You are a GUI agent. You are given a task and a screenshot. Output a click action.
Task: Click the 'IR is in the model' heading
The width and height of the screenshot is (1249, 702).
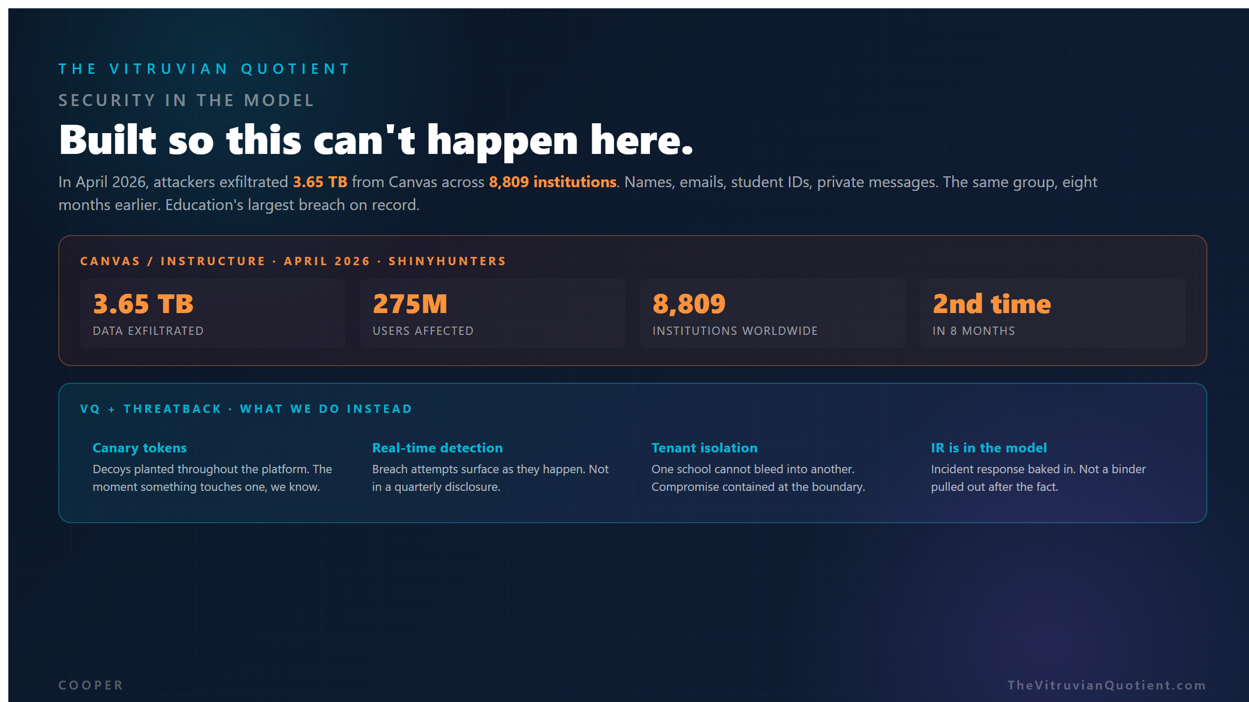989,448
